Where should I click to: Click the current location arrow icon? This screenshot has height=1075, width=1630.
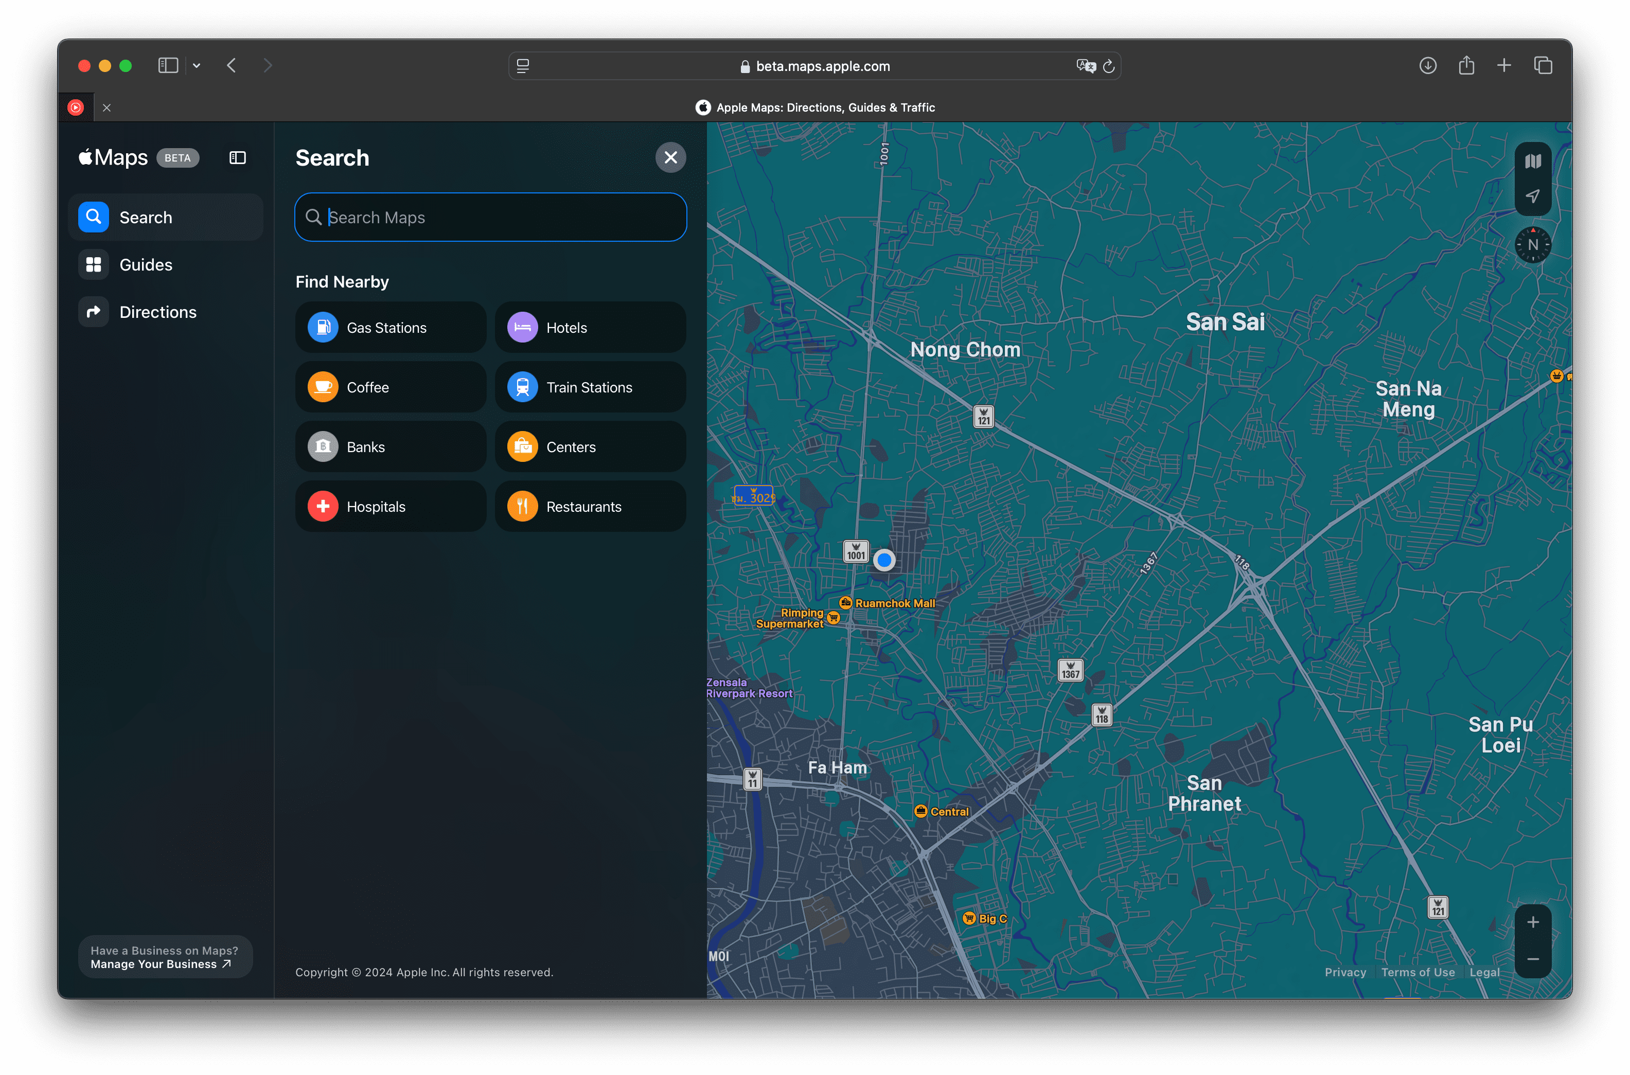point(1533,197)
